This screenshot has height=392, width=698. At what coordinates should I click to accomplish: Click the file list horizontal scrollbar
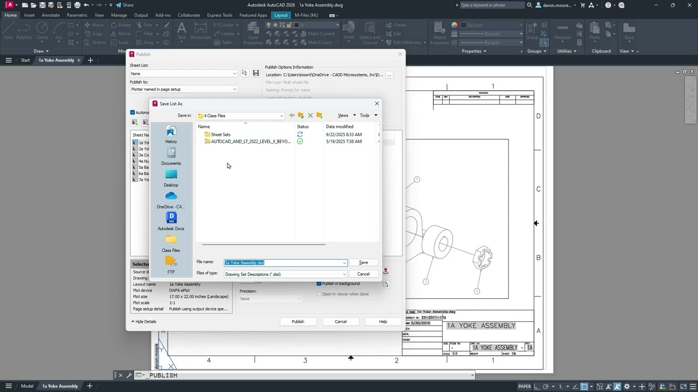(x=264, y=244)
